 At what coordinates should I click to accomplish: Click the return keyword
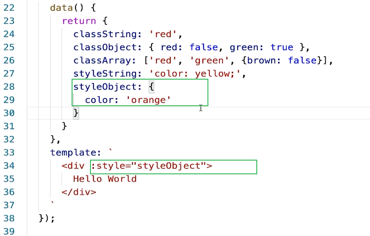pyautogui.click(x=79, y=21)
